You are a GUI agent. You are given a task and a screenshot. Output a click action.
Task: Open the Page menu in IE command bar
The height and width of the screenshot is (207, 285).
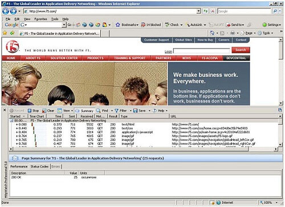click(x=249, y=33)
